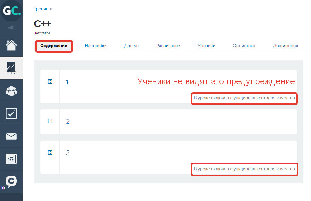Select the Расписание tab
311x201 pixels.
pos(168,46)
